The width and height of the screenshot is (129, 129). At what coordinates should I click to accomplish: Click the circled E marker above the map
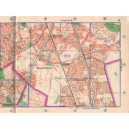(45, 19)
